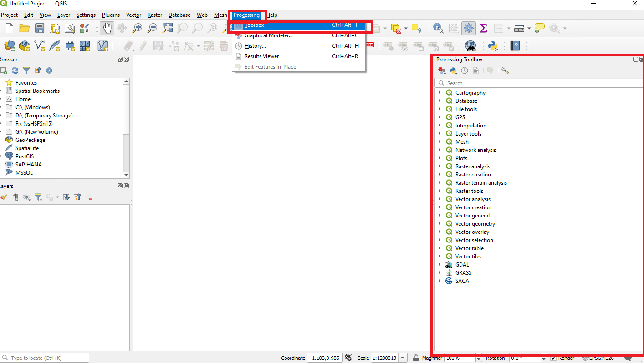Toggle the Render checkbox in status bar
Image resolution: width=644 pixels, height=363 pixels.
click(x=553, y=358)
